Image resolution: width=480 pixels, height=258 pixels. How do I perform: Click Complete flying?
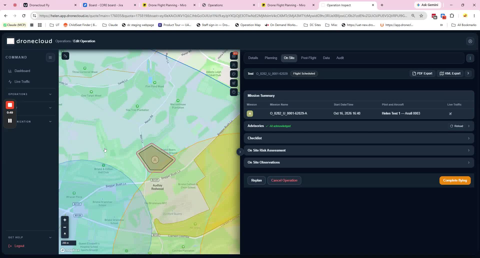pyautogui.click(x=455, y=180)
